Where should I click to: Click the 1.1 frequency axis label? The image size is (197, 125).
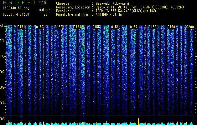click(3, 41)
